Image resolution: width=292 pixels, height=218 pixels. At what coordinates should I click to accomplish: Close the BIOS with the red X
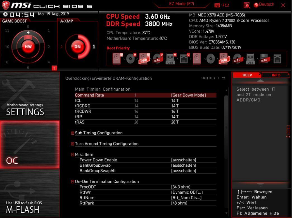pos(283,5)
